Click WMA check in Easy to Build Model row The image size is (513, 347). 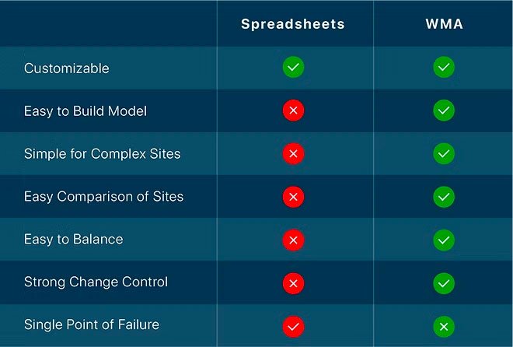(444, 111)
